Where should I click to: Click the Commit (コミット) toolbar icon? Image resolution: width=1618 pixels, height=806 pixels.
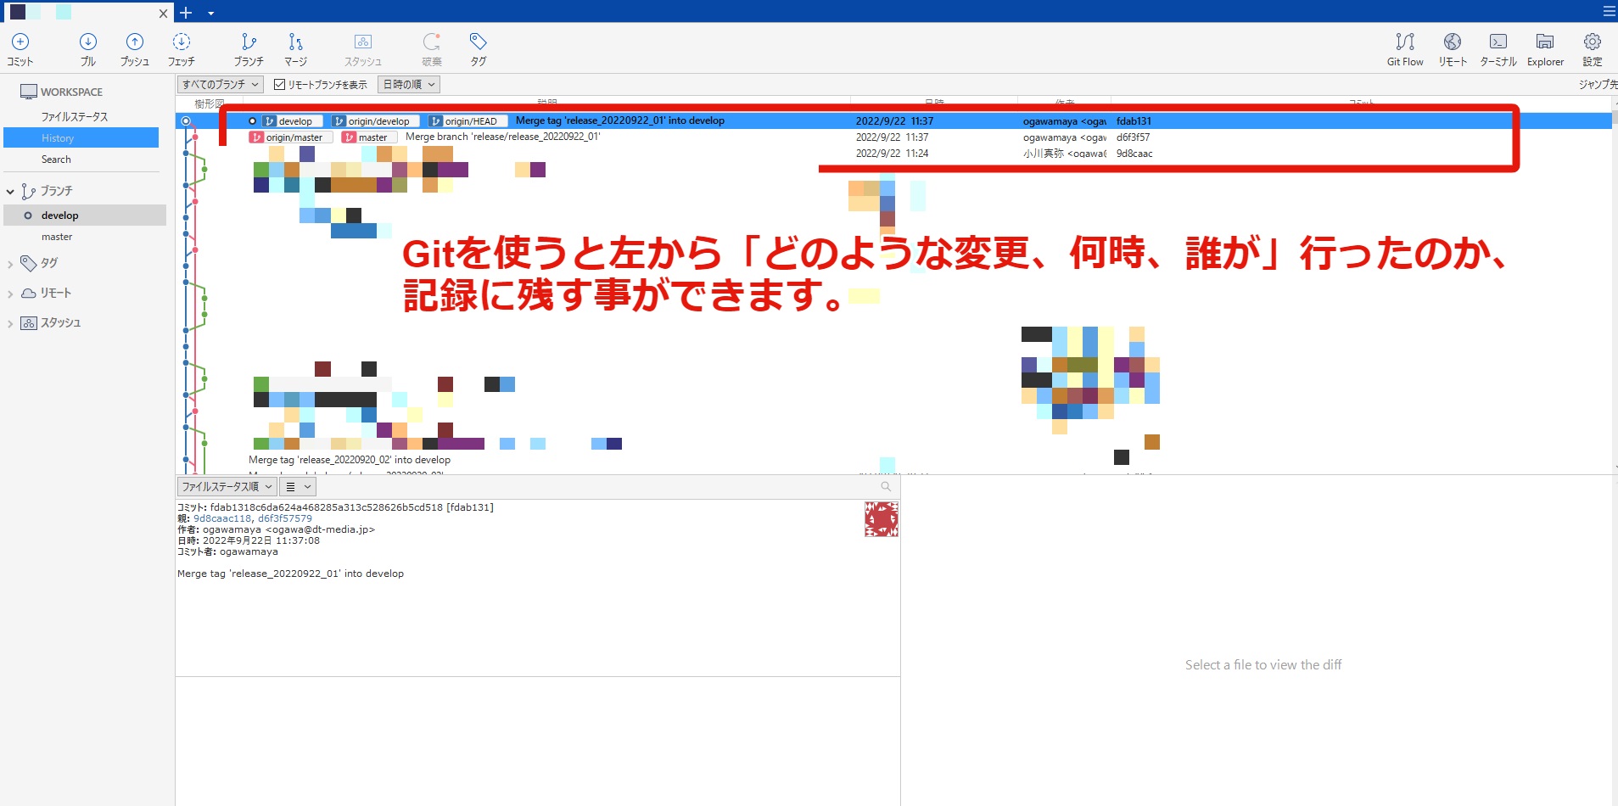[x=20, y=48]
